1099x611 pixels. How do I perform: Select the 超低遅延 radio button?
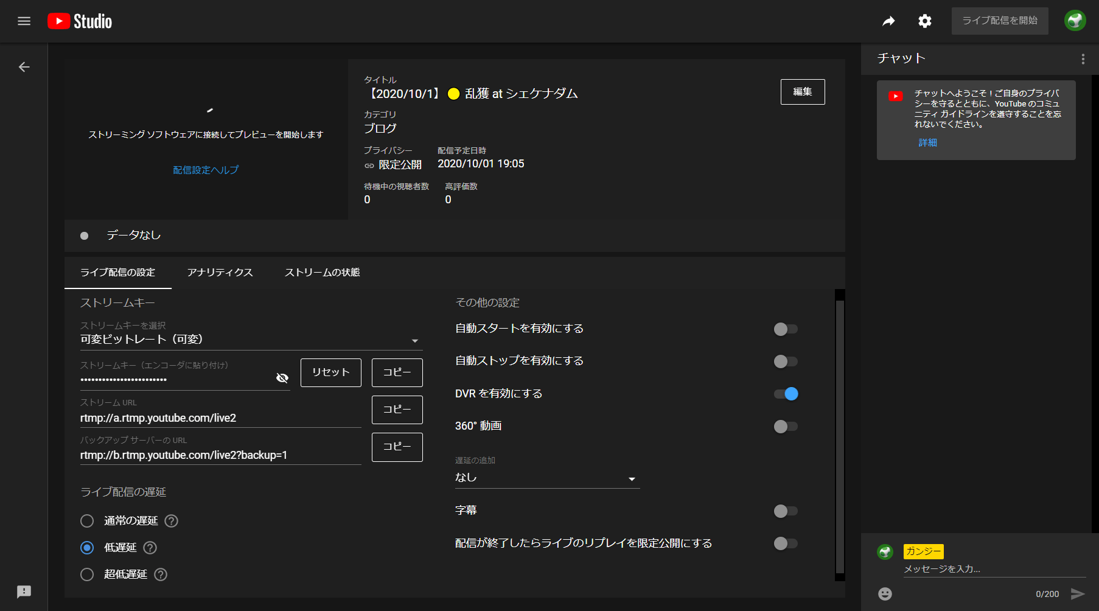87,574
